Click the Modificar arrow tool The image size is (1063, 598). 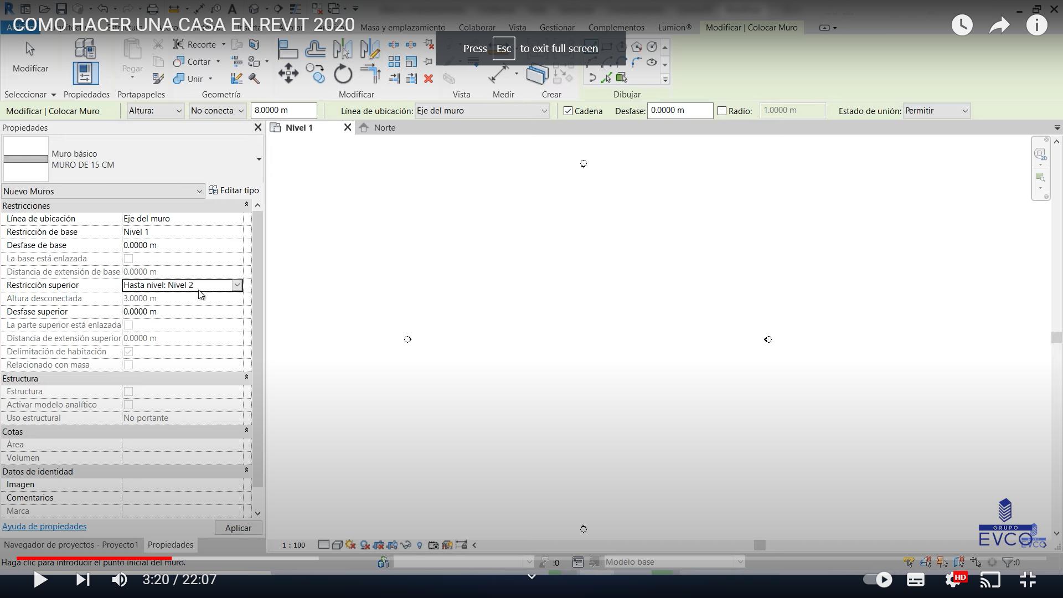(30, 56)
